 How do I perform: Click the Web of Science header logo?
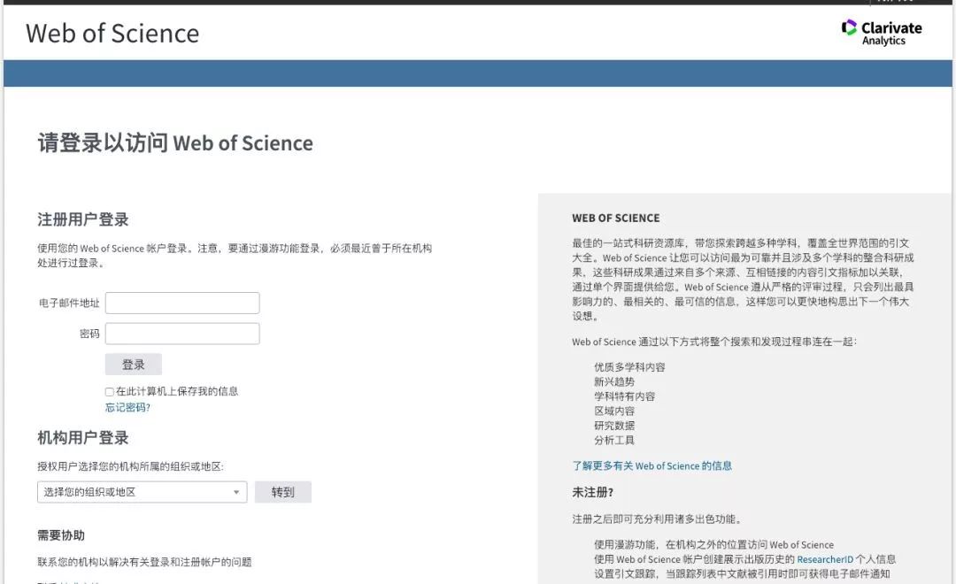pos(112,35)
